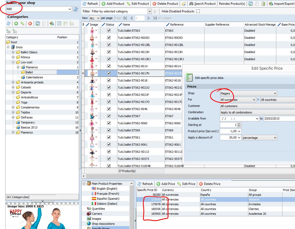Screen dimensions: 295x229
Task: Click the Delete Price button
Action: pyautogui.click(x=210, y=184)
